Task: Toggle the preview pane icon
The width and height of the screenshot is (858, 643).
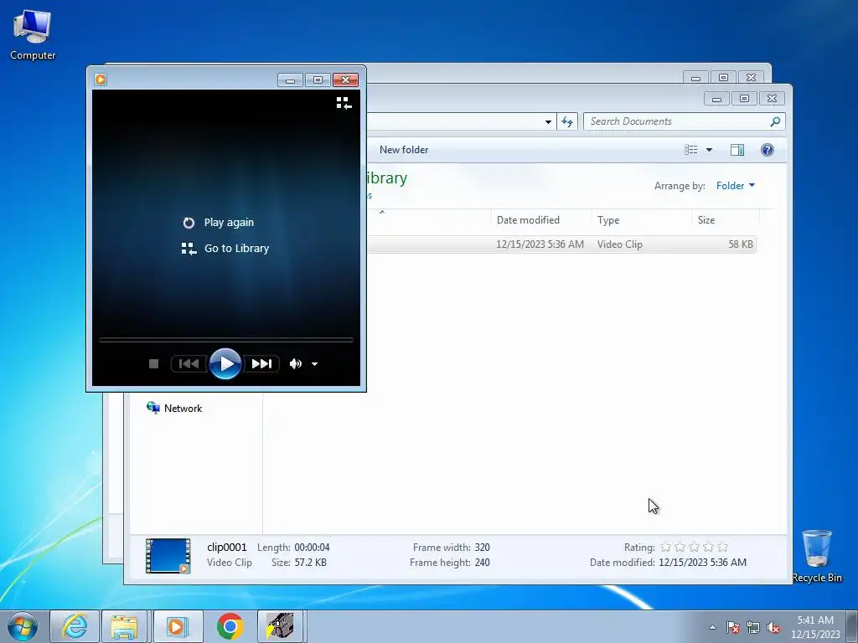Action: click(x=737, y=150)
